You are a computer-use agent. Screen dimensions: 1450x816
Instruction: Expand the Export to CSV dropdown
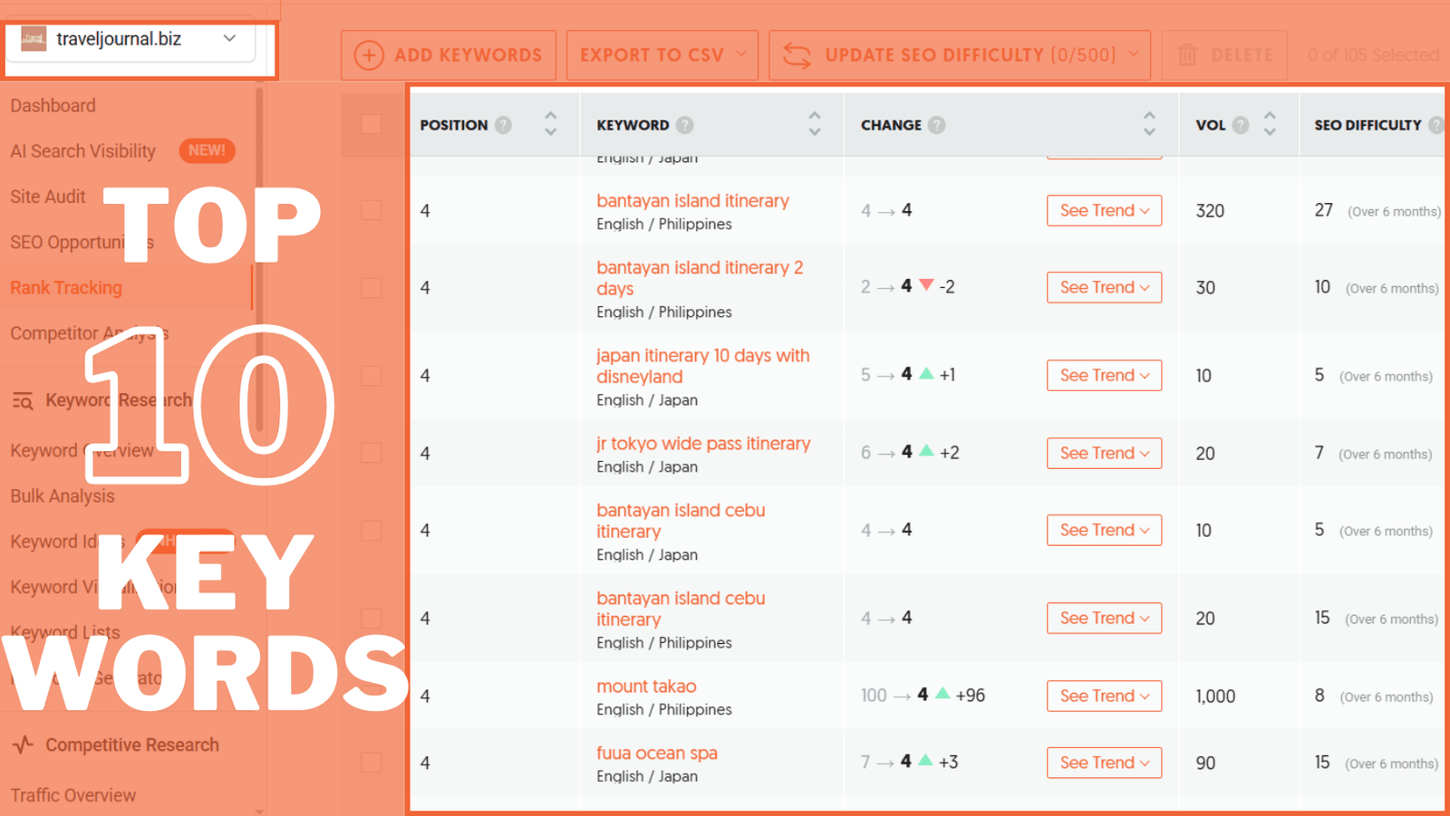(740, 55)
